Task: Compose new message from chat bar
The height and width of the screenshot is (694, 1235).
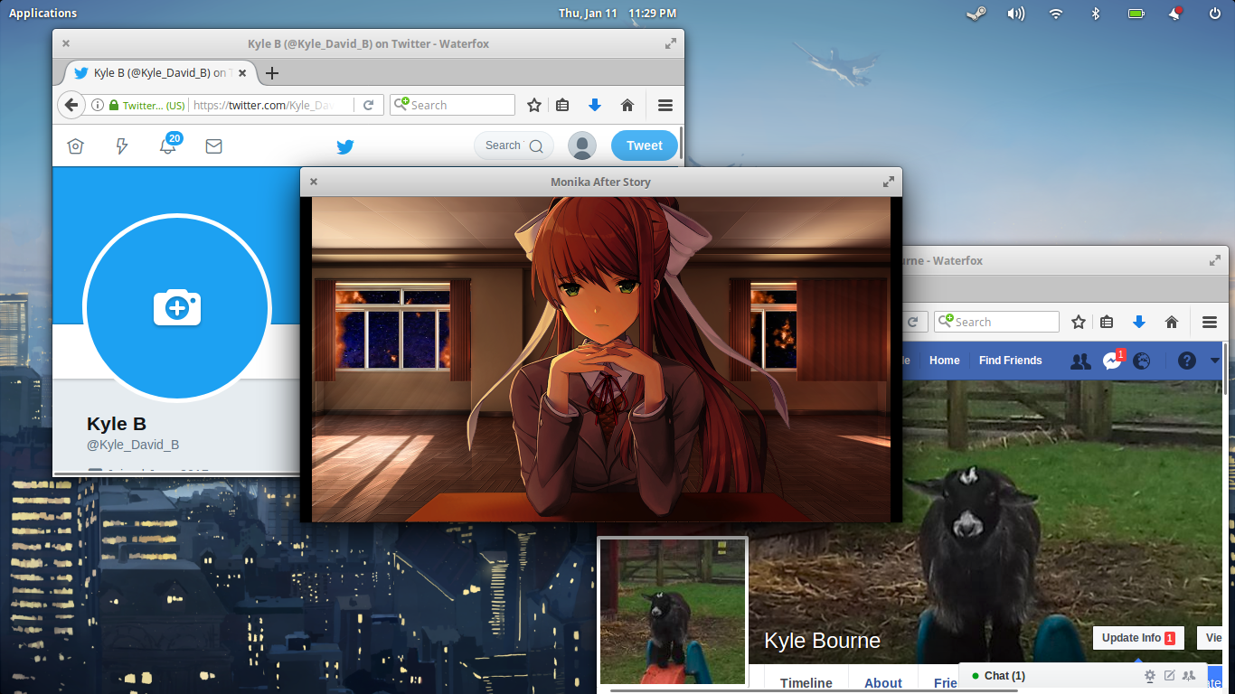Action: point(1169,676)
